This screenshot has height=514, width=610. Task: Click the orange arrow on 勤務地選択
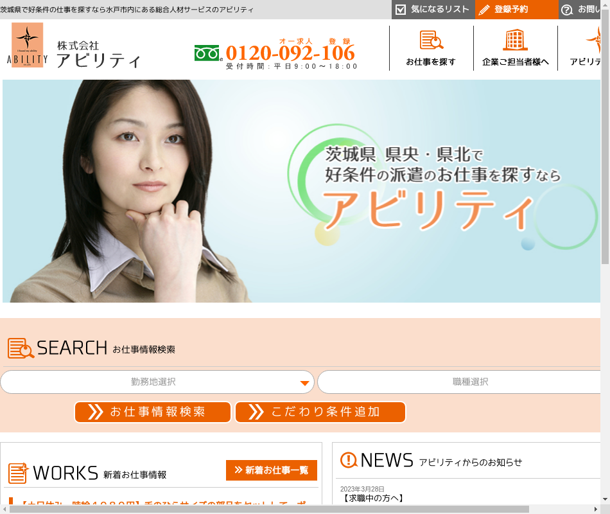(305, 384)
